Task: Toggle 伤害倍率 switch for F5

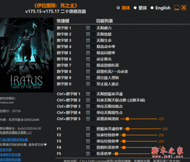Action: tap(90, 154)
